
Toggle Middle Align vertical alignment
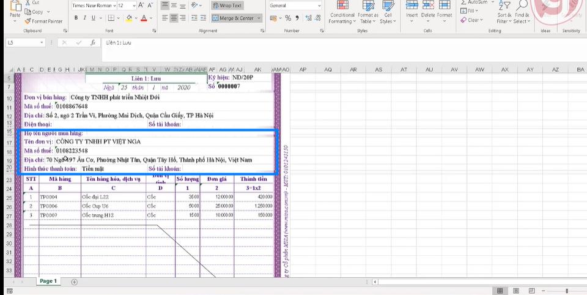(x=174, y=6)
